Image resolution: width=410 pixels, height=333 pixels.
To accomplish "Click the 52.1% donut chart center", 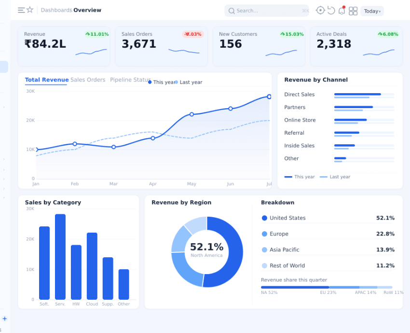I will point(207,250).
